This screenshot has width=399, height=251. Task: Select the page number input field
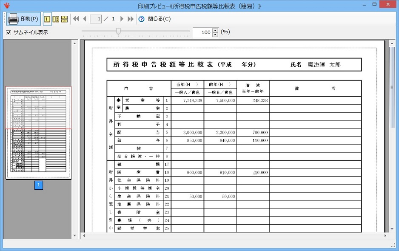(x=95, y=19)
